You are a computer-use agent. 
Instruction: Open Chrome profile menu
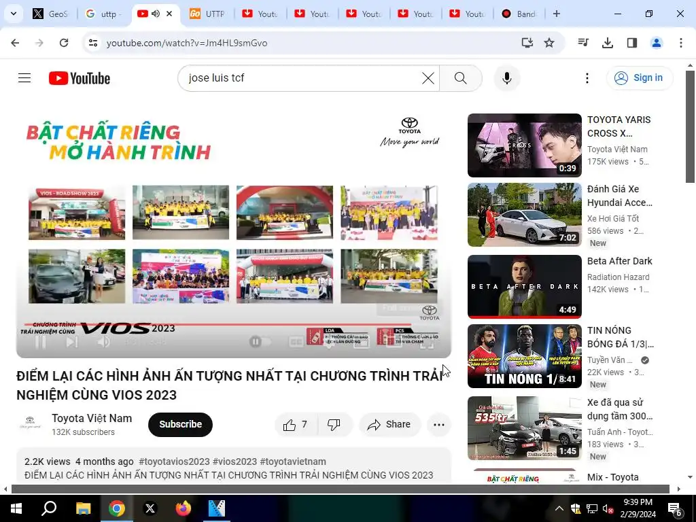tap(656, 43)
